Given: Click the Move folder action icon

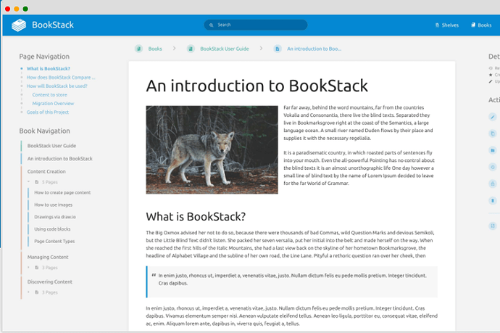Looking at the screenshot, I should (493, 150).
